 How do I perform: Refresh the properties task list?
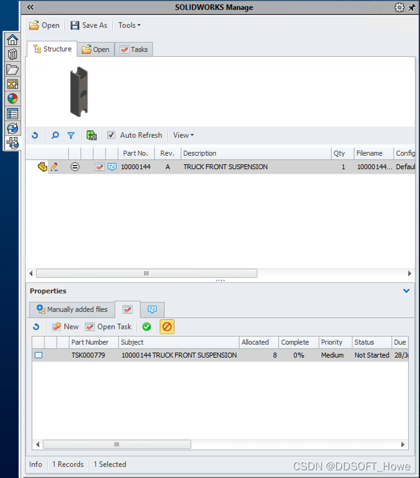[x=36, y=327]
